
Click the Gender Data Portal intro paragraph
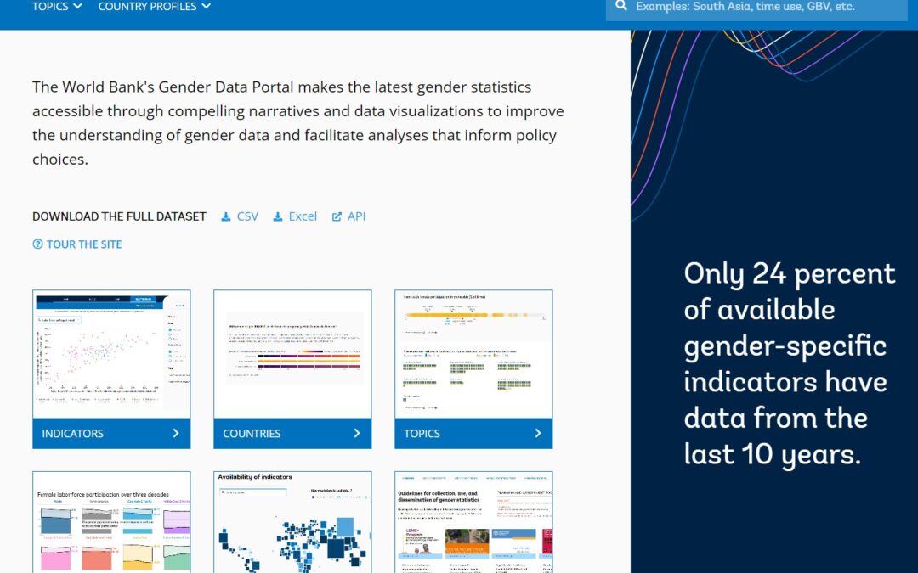click(298, 123)
